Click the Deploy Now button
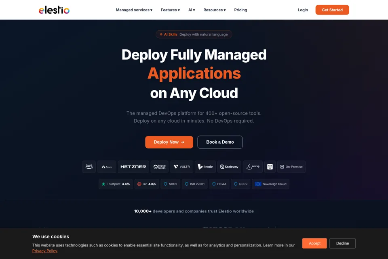 [x=169, y=142]
